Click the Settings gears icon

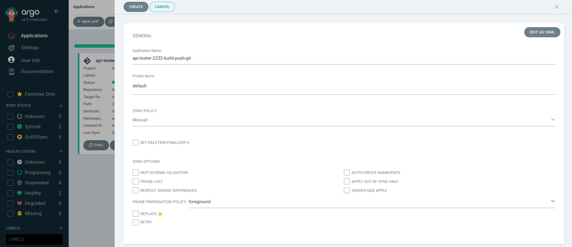tap(11, 48)
